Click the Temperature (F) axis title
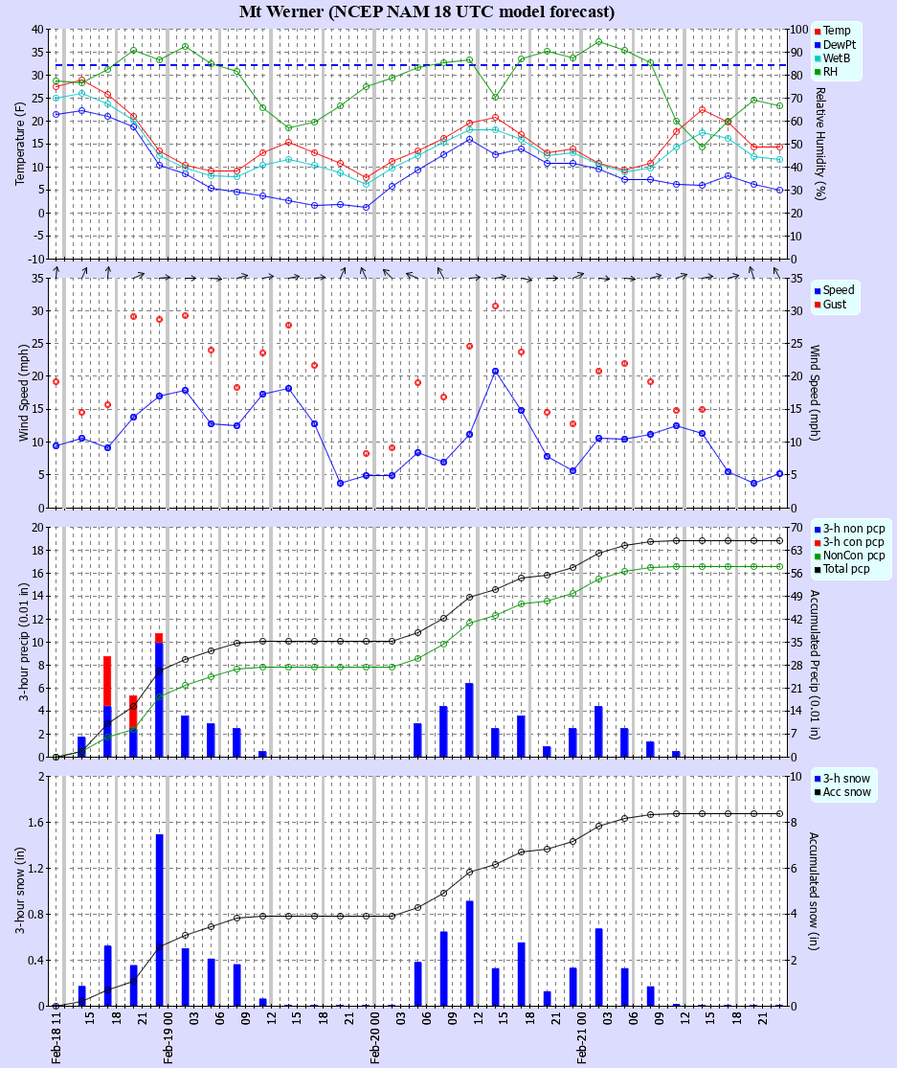Screen dimensions: 897x1068 click(x=20, y=144)
